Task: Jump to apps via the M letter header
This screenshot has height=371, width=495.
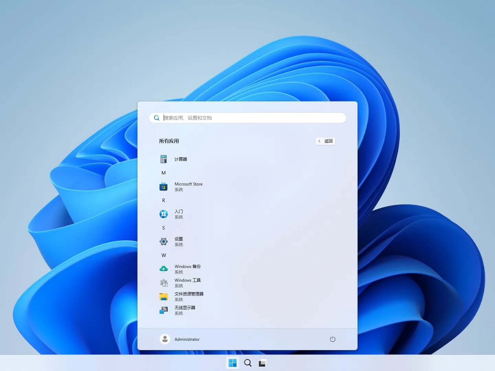Action: click(x=164, y=173)
